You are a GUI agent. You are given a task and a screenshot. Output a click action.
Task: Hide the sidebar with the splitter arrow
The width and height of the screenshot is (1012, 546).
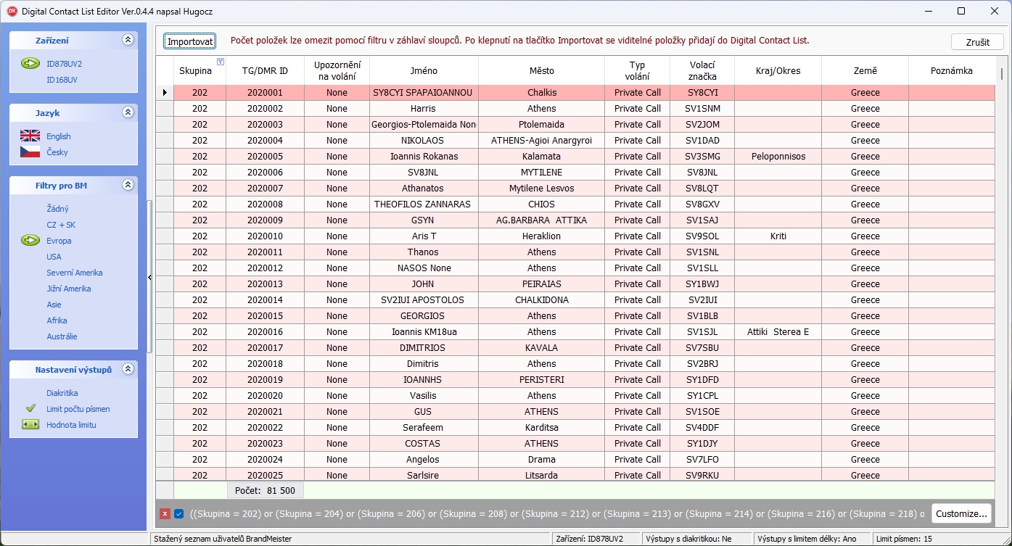click(149, 277)
